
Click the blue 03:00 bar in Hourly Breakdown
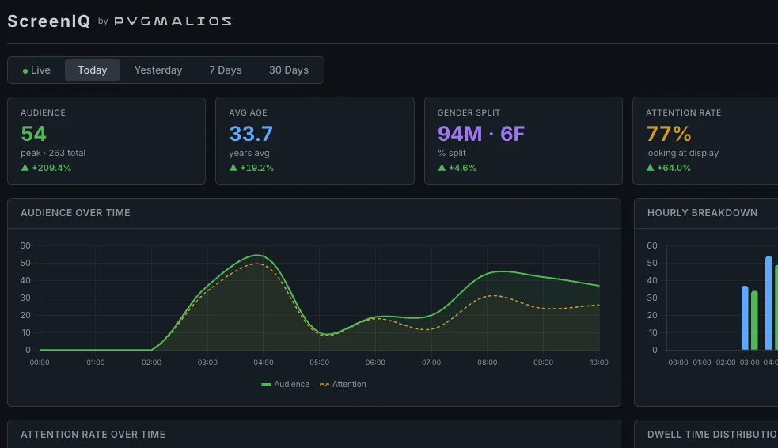(745, 318)
